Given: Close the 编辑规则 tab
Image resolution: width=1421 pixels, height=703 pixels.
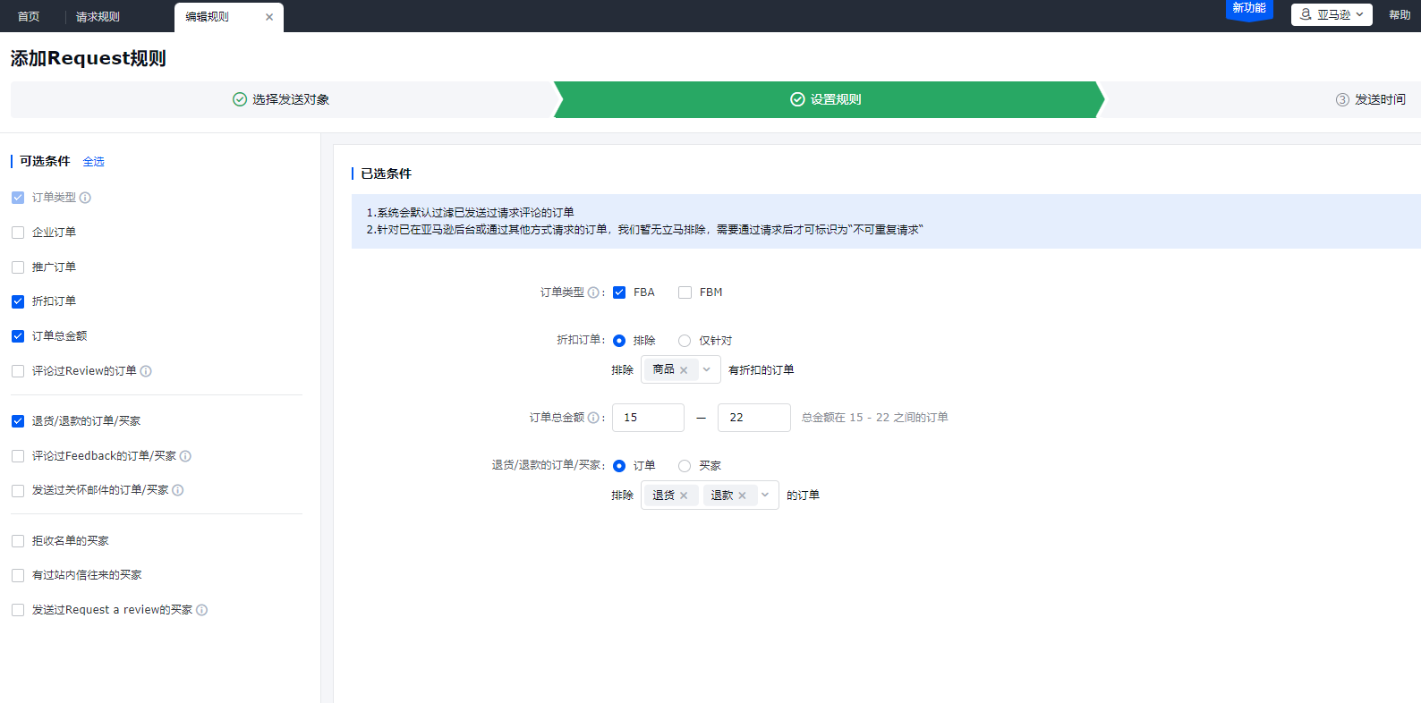Looking at the screenshot, I should (x=269, y=17).
